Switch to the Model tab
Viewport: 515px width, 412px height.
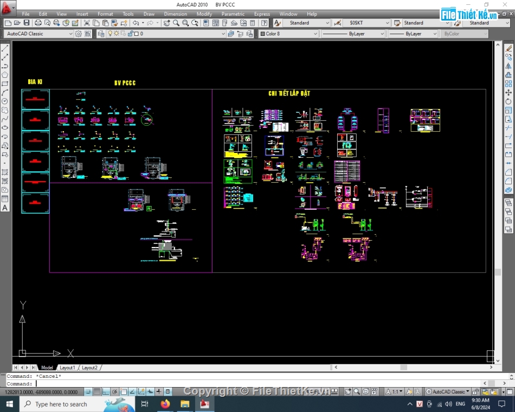click(x=47, y=368)
